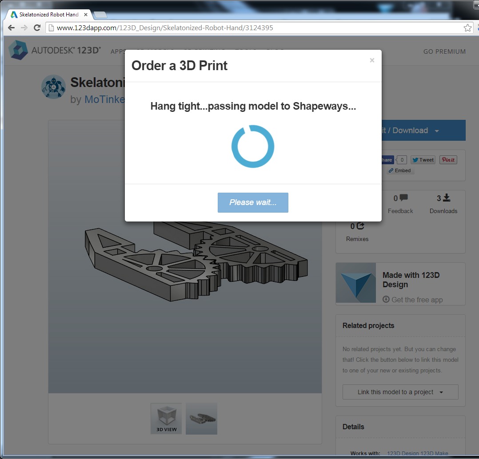479x459 pixels.
Task: Click the Skelatoni model title
Action: point(97,83)
